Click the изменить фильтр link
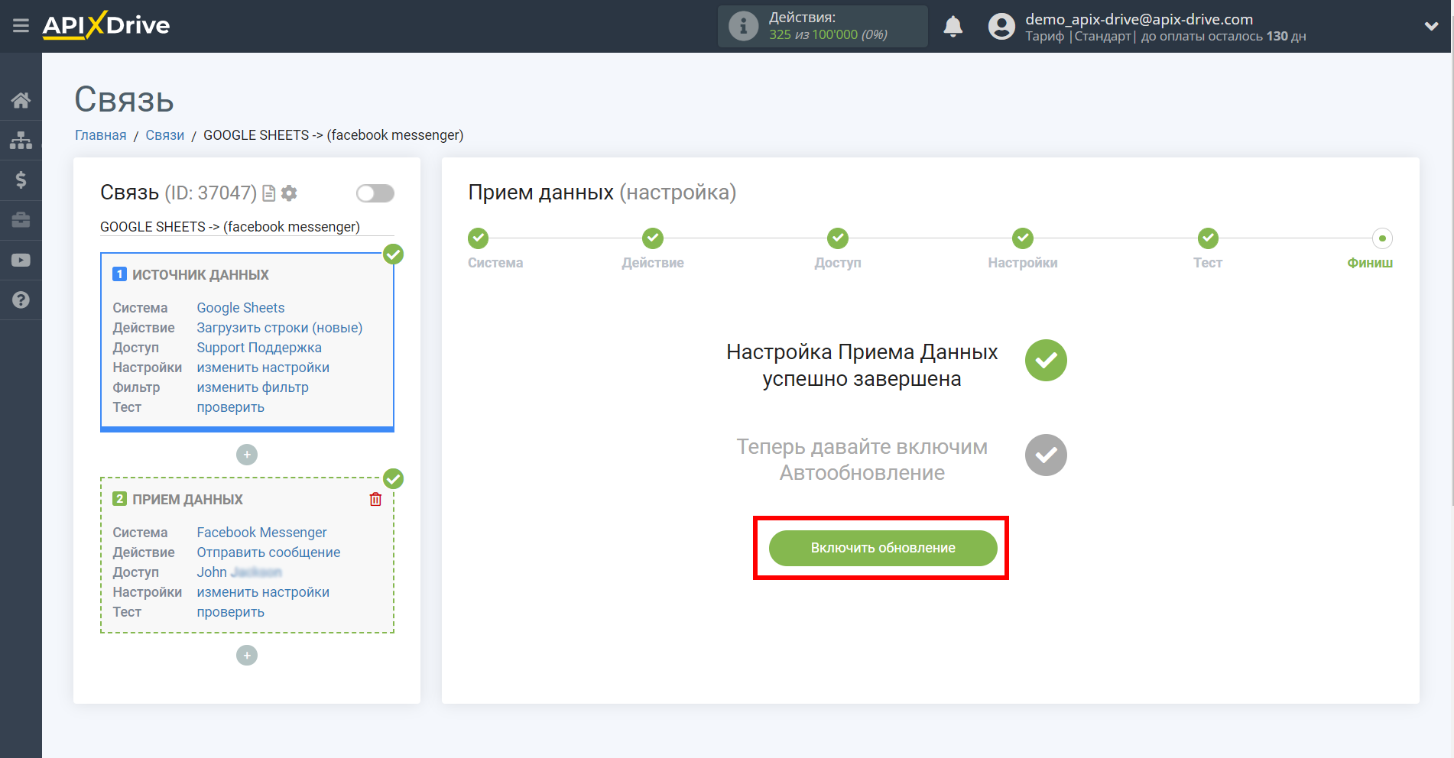Image resolution: width=1454 pixels, height=758 pixels. tap(253, 387)
